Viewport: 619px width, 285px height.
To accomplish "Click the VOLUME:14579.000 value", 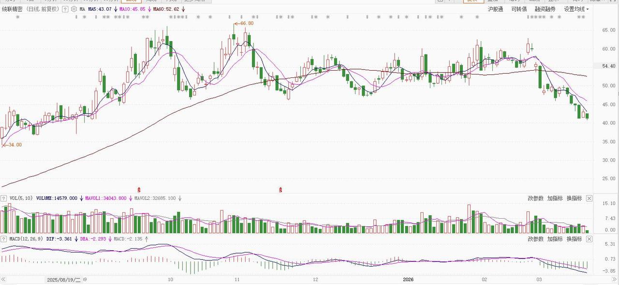I will pos(57,198).
